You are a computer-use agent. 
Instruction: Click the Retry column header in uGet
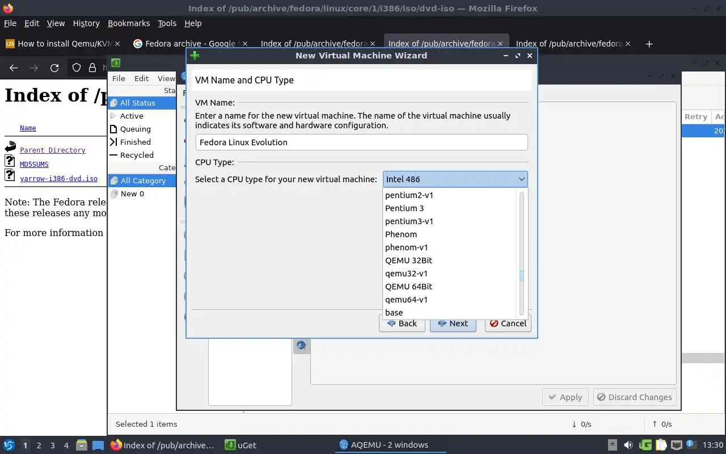click(x=696, y=116)
